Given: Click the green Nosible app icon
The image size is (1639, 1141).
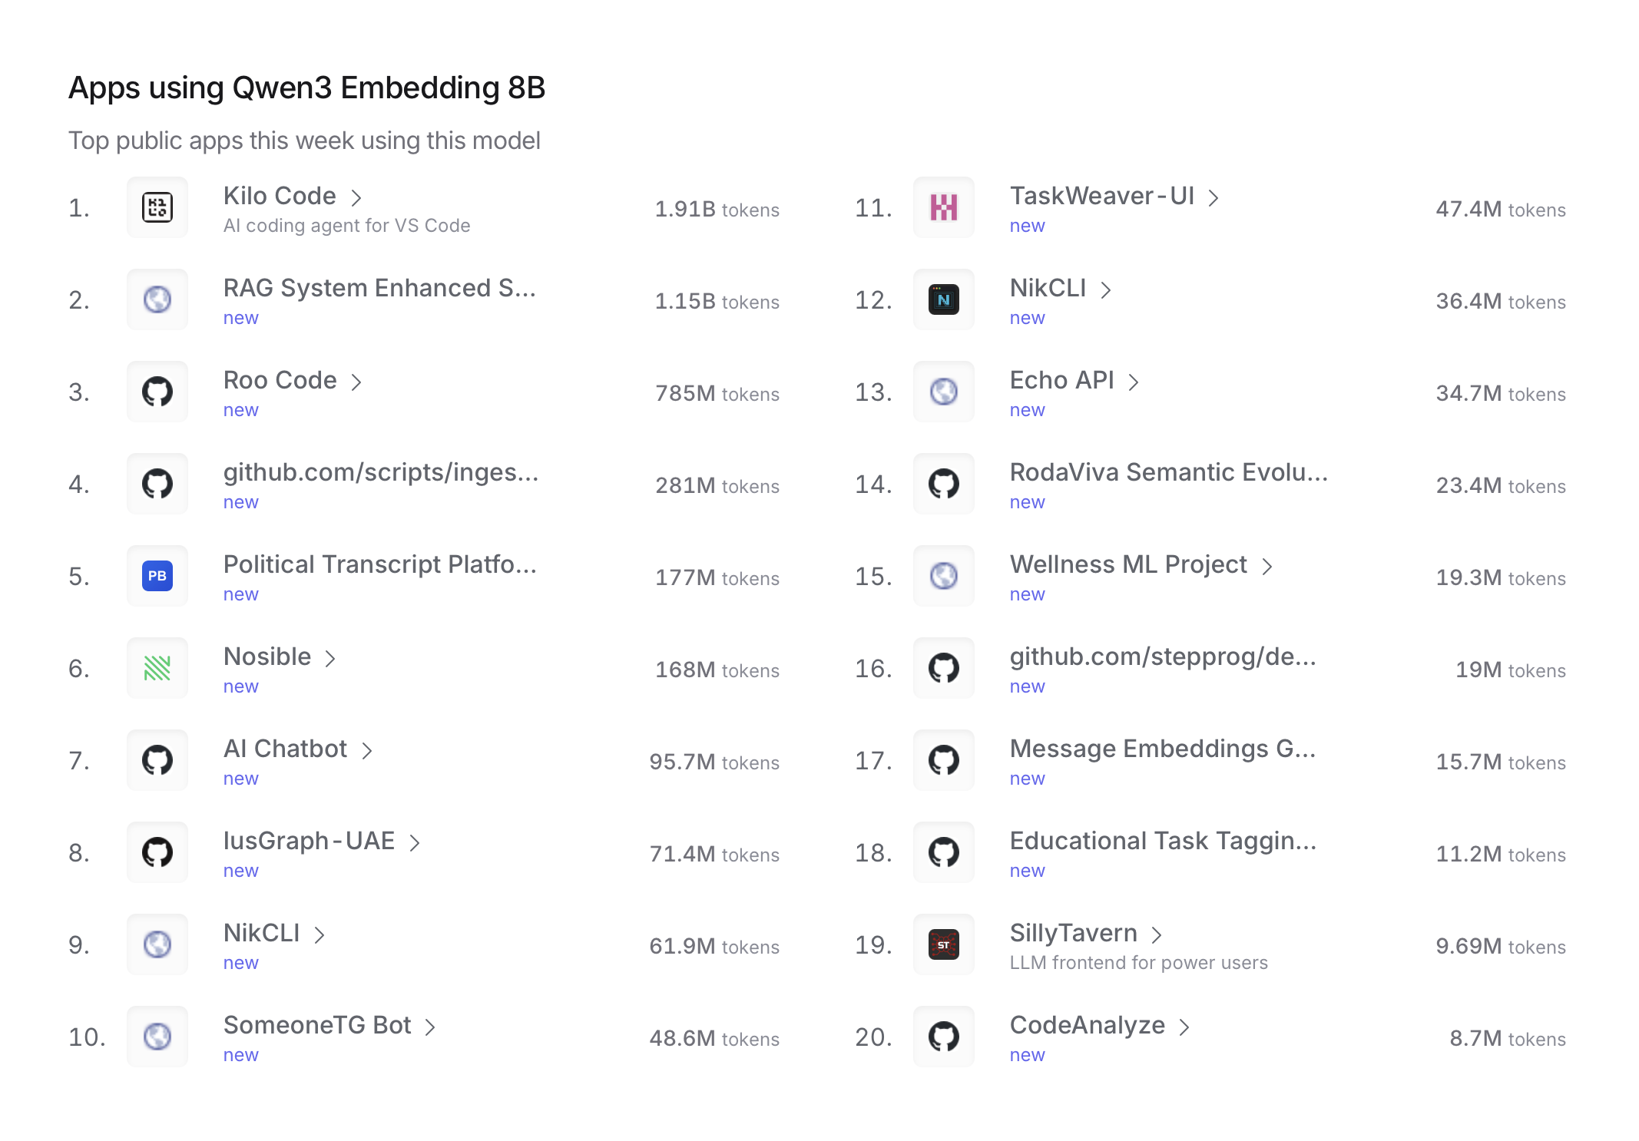Looking at the screenshot, I should point(157,667).
